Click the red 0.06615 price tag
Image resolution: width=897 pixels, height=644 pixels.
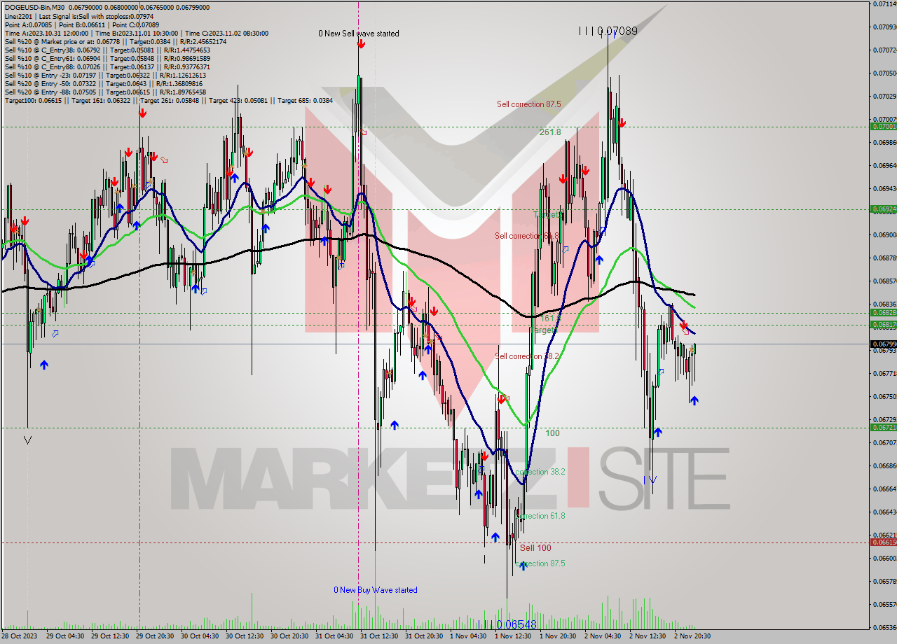coord(883,542)
